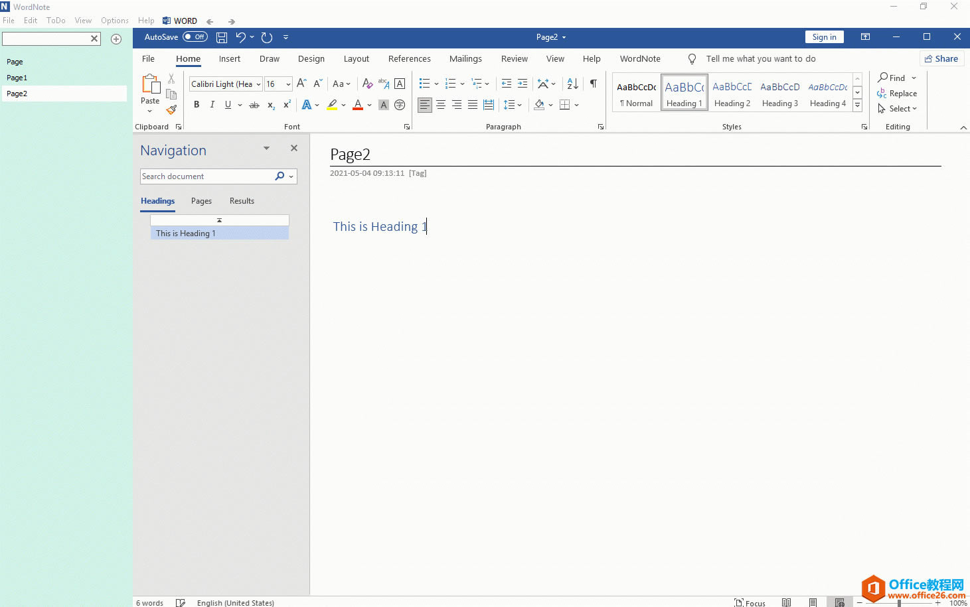Toggle the AutoSave switch

195,37
